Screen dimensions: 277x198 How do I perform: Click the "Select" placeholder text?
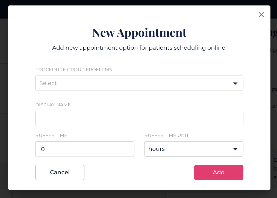48,83
